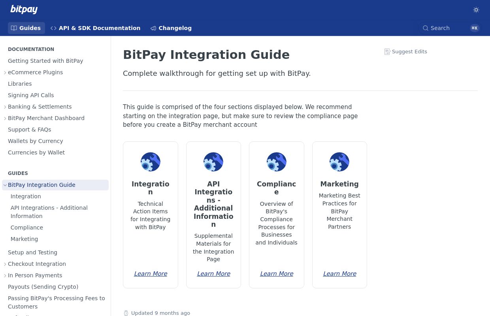Click the Search field
The width and height of the screenshot is (490, 316).
point(450,28)
